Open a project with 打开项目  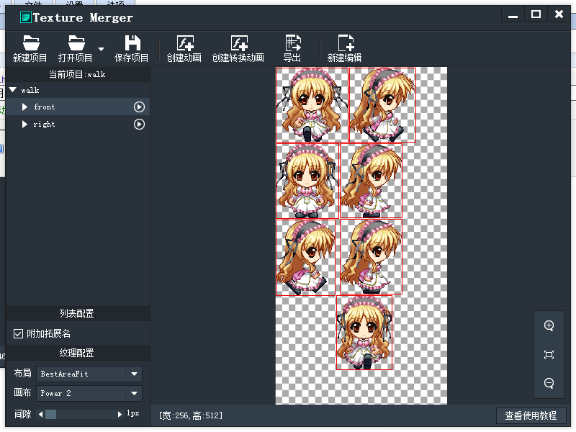pos(76,48)
